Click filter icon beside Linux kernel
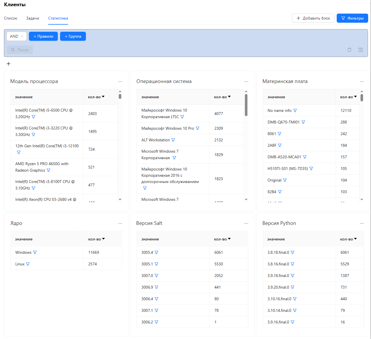Screen dimensions: 371x339 pos(28,264)
